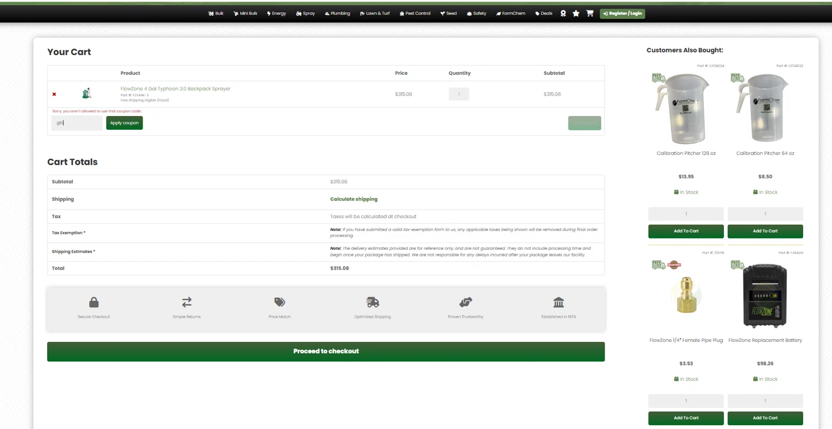Click the $315.08 total amount
Image resolution: width=832 pixels, height=429 pixels.
pyautogui.click(x=339, y=268)
